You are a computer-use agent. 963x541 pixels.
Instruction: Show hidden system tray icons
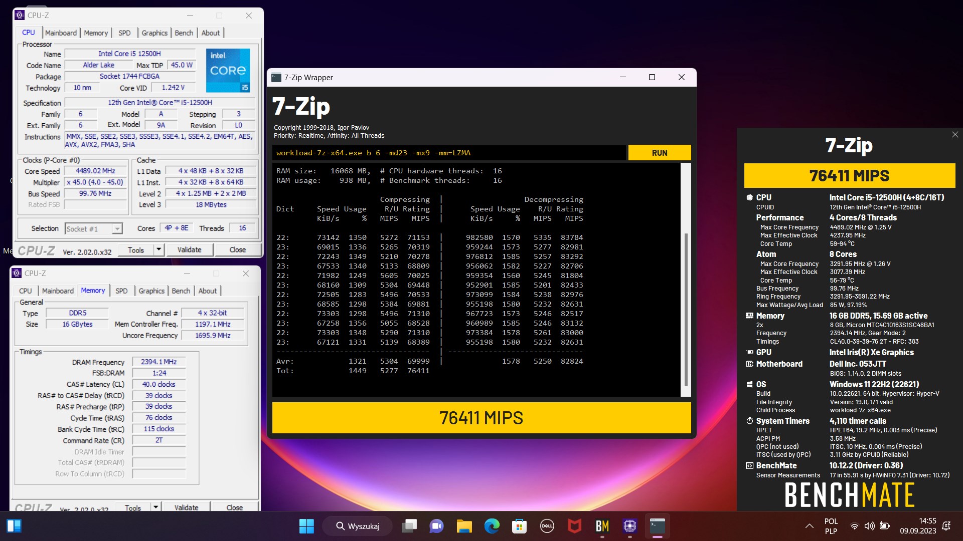(x=809, y=526)
